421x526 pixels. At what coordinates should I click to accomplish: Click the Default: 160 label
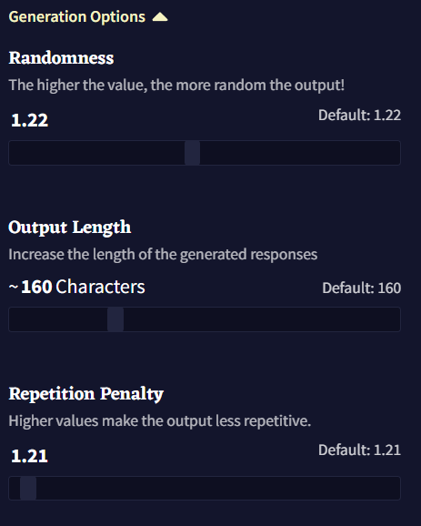[362, 288]
